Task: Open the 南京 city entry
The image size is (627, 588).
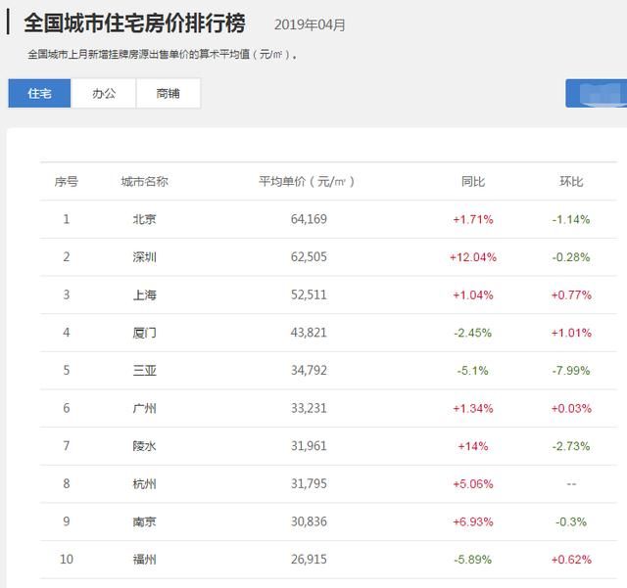Action: point(144,521)
